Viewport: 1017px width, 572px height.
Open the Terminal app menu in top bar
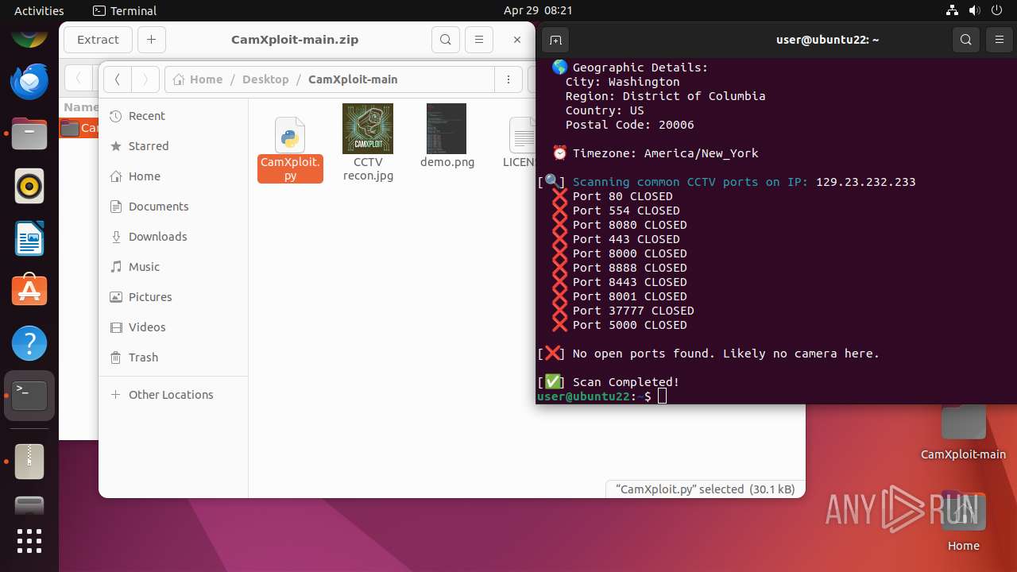125,10
